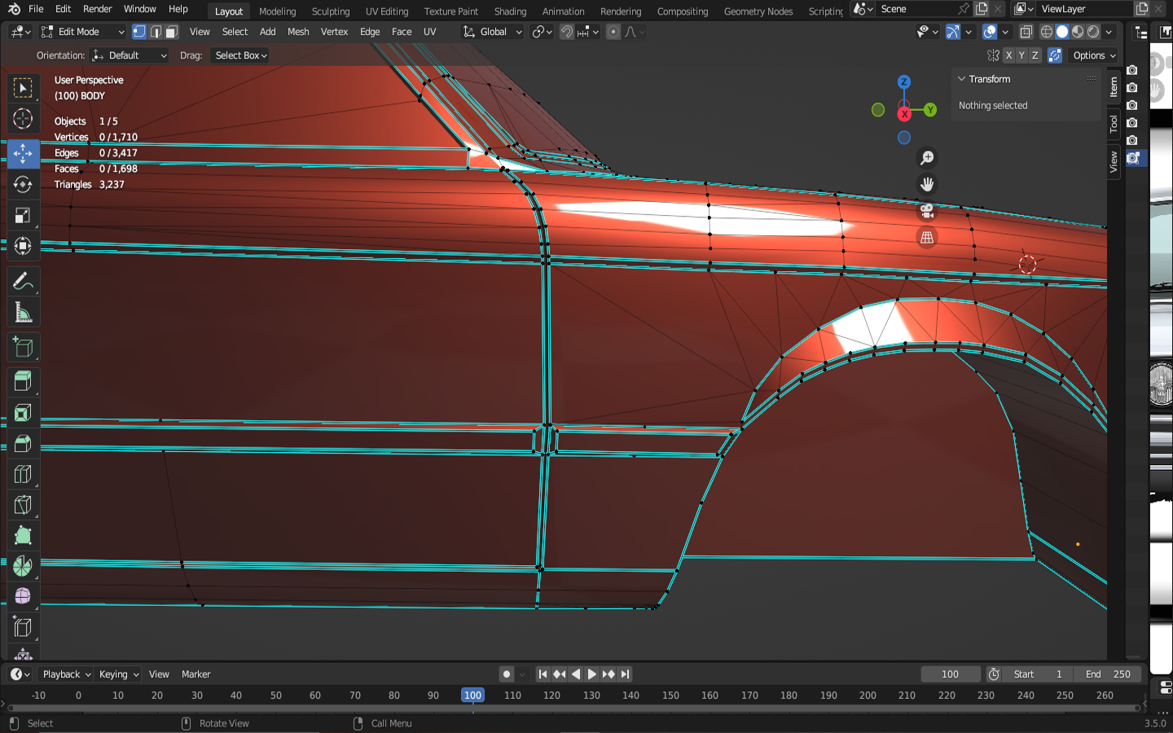Expand the Select Box drag dropdown
The height and width of the screenshot is (733, 1173).
241,55
